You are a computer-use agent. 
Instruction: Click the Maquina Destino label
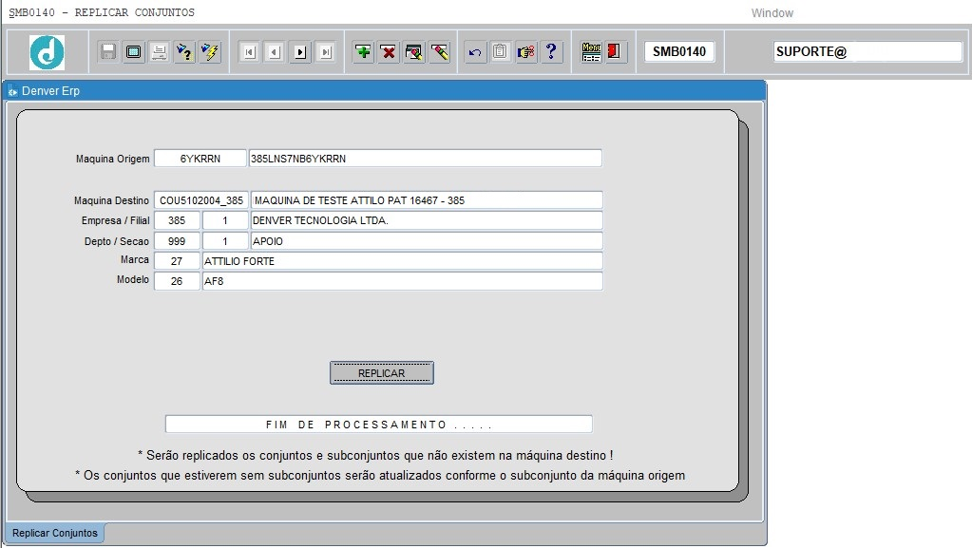(111, 200)
